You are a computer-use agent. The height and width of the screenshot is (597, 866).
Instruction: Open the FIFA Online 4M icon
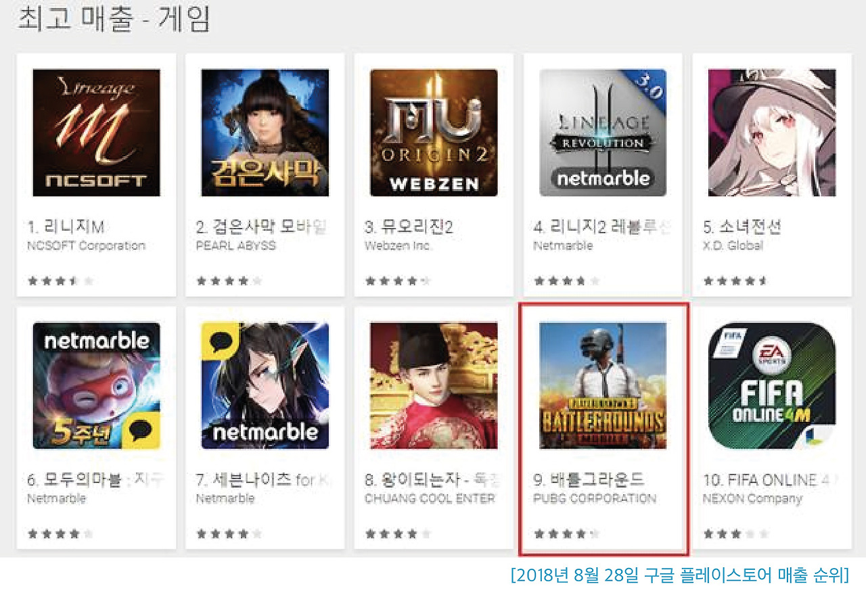pos(772,385)
